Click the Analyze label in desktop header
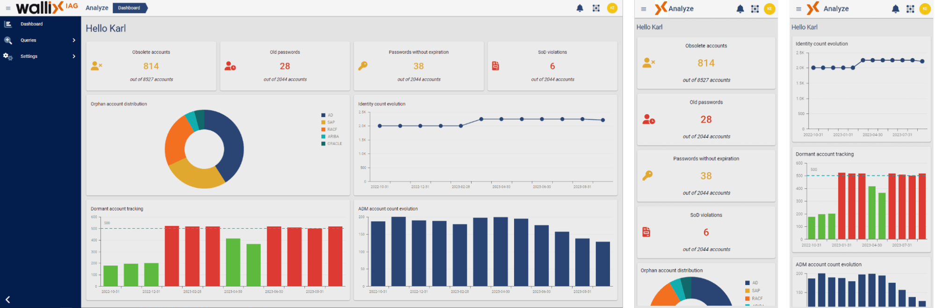The width and height of the screenshot is (935, 308). click(x=97, y=8)
